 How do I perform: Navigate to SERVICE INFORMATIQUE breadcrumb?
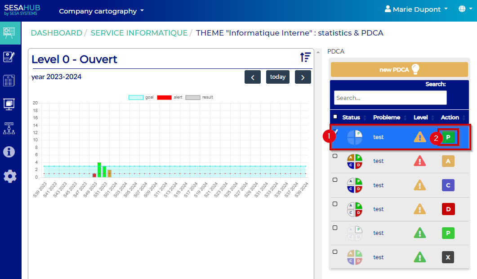coord(139,33)
